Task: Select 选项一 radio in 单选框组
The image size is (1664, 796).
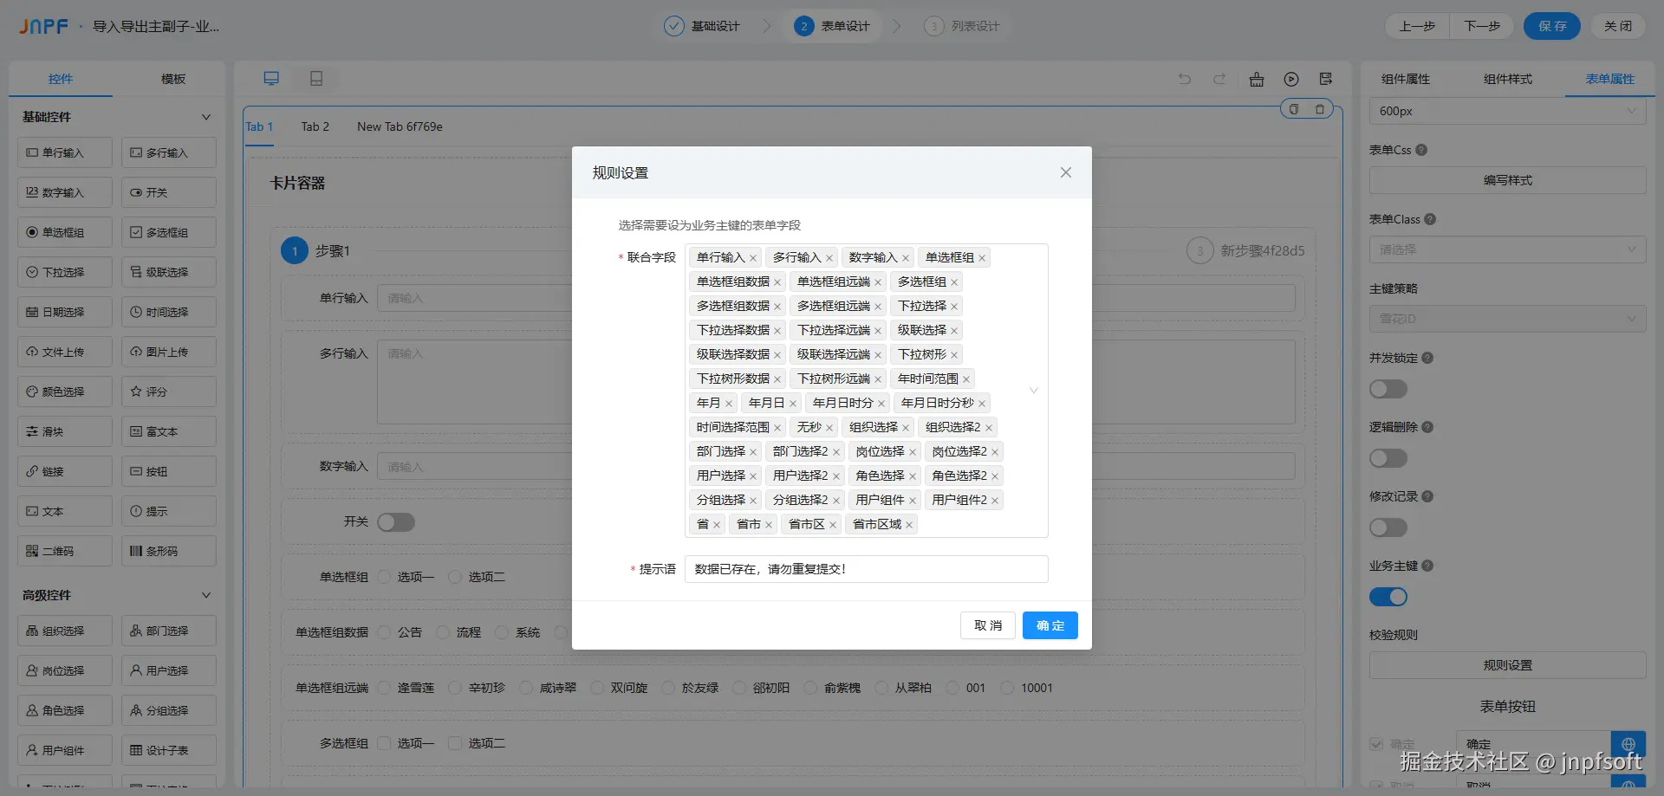Action: tap(385, 577)
